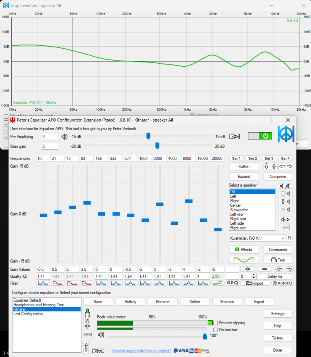Click the MIDI button

click(88, 335)
